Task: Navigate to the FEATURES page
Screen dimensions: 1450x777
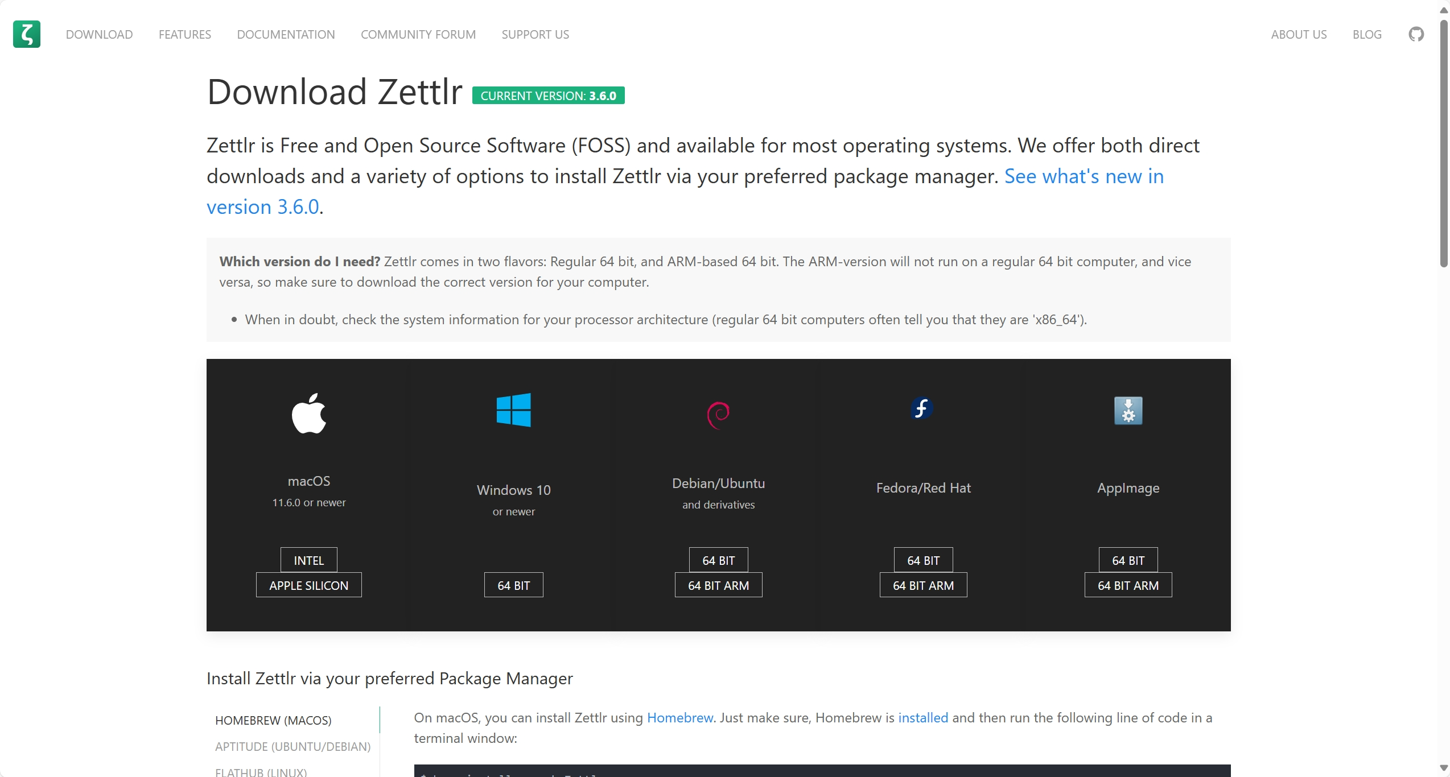Action: click(184, 34)
